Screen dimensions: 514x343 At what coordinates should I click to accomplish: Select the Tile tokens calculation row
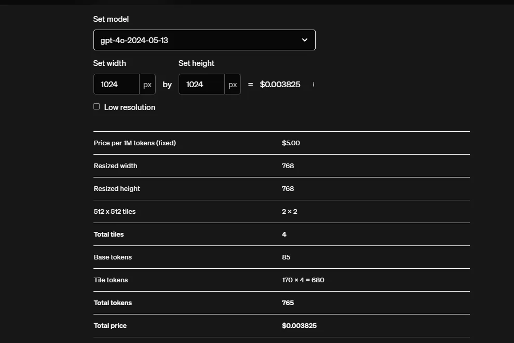281,280
